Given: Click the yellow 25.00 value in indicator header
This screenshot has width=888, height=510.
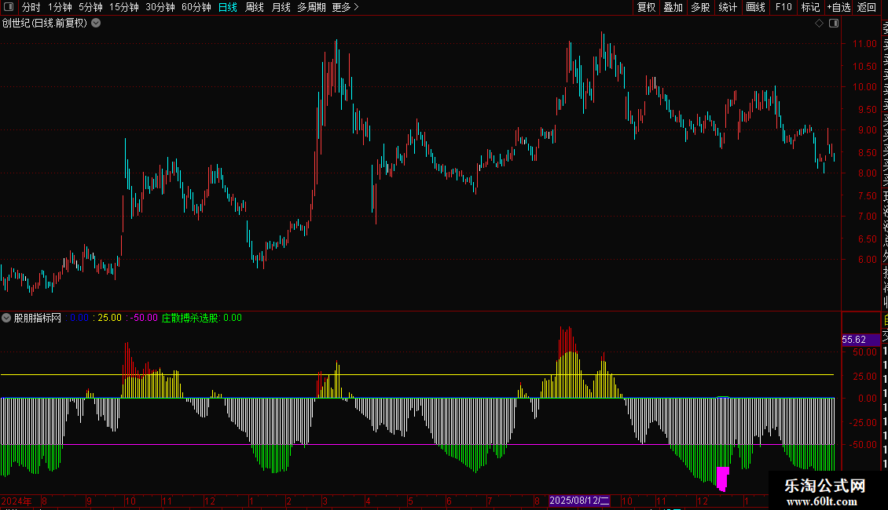Looking at the screenshot, I should 109,318.
